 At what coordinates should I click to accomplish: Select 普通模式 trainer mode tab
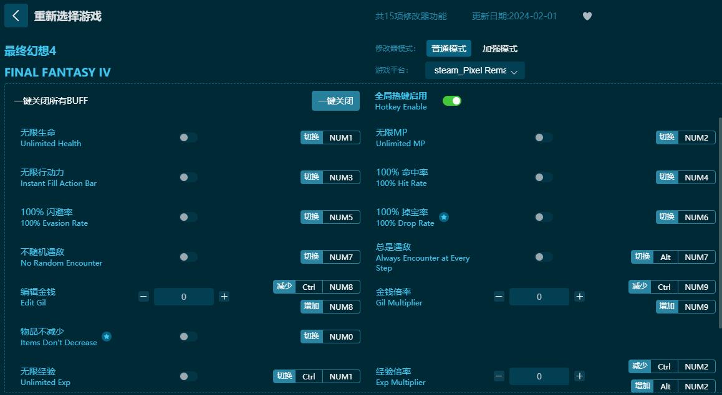click(448, 49)
